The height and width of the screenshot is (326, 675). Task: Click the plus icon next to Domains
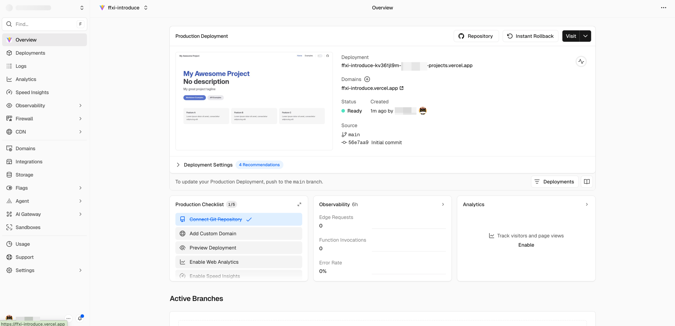tap(367, 79)
